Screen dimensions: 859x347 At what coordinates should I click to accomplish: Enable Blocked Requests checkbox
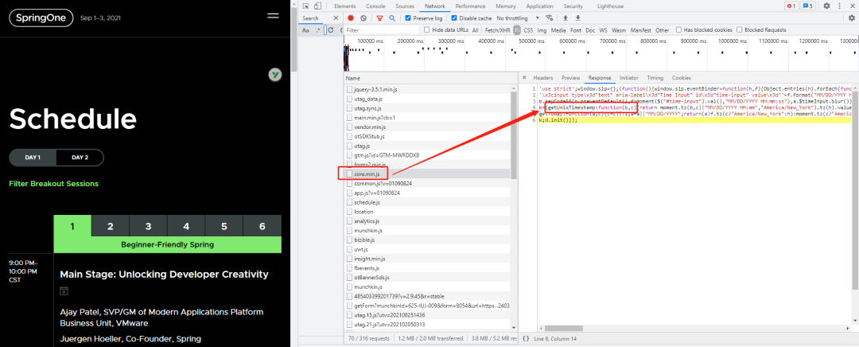(x=740, y=29)
